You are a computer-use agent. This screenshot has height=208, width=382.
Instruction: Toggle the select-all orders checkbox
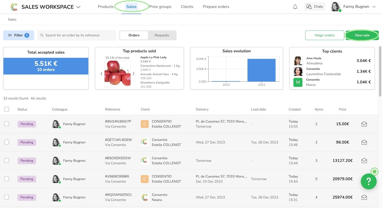7,109
